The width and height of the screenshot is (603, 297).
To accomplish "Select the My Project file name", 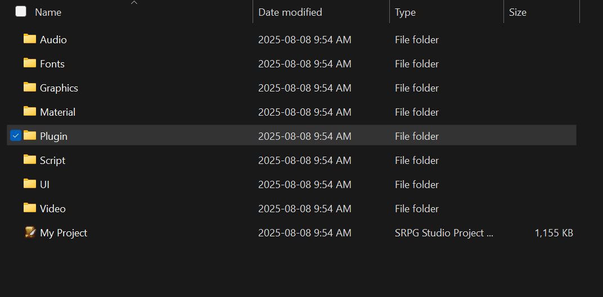I will 64,233.
